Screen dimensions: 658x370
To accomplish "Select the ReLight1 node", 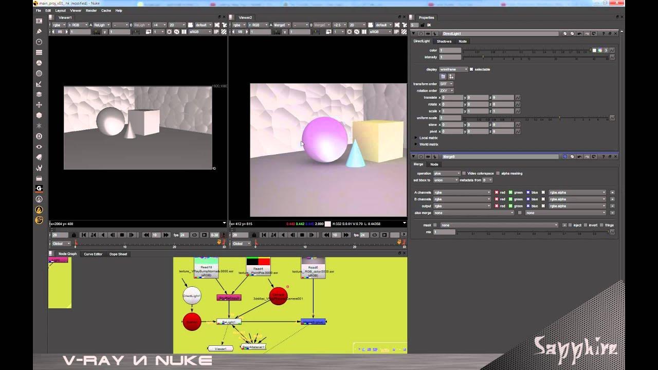I will pos(229,322).
